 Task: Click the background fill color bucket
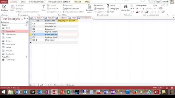tap(147, 12)
